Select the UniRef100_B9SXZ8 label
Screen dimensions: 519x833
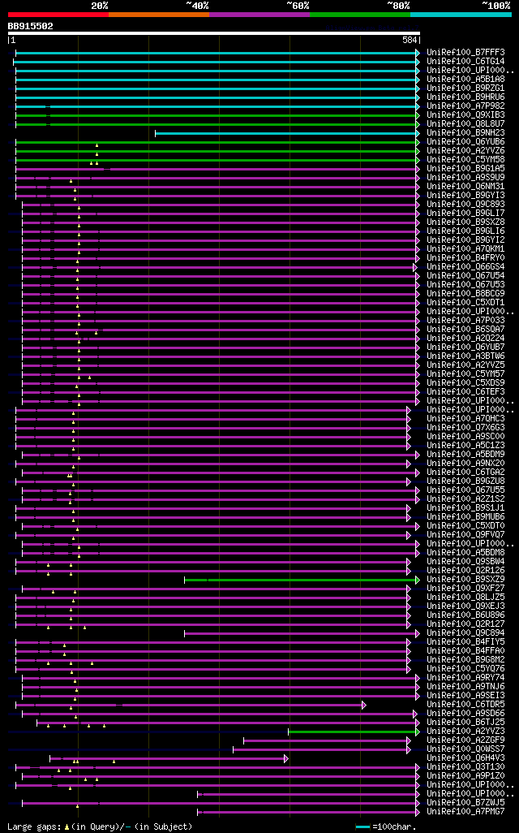coord(465,222)
